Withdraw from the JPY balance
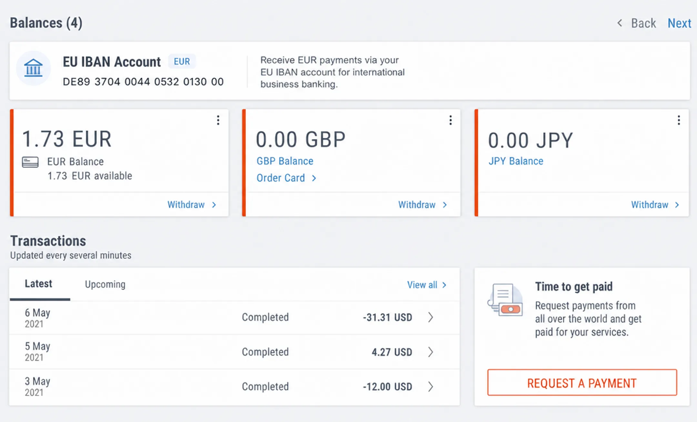This screenshot has width=697, height=422. (655, 205)
